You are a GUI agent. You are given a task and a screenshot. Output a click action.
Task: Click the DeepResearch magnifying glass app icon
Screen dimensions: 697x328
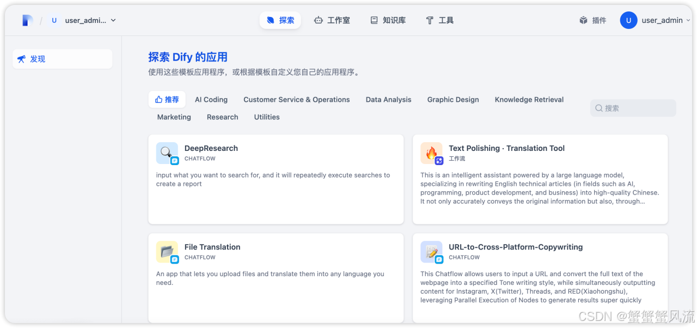click(167, 153)
